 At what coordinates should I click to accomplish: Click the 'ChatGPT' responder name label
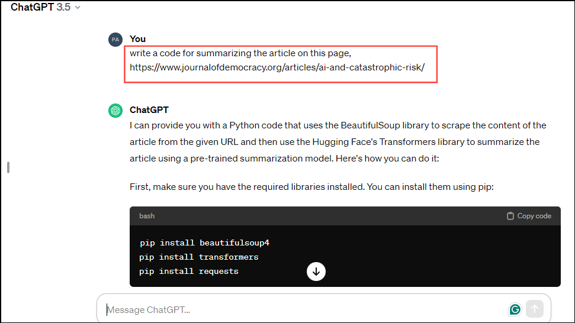(149, 110)
